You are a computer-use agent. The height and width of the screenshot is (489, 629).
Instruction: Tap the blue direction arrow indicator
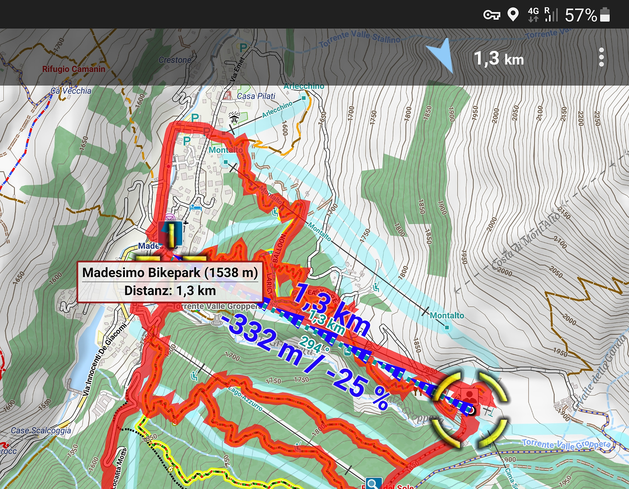[x=440, y=55]
